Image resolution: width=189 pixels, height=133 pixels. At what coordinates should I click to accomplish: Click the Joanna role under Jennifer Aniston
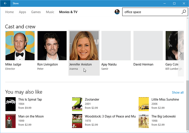[x=74, y=69]
